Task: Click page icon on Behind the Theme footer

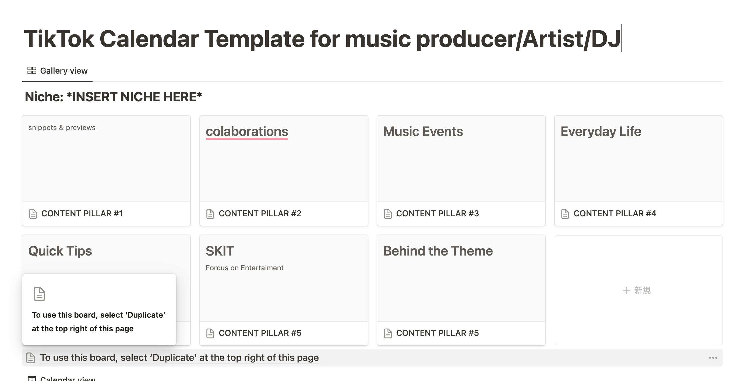Action: coord(388,333)
